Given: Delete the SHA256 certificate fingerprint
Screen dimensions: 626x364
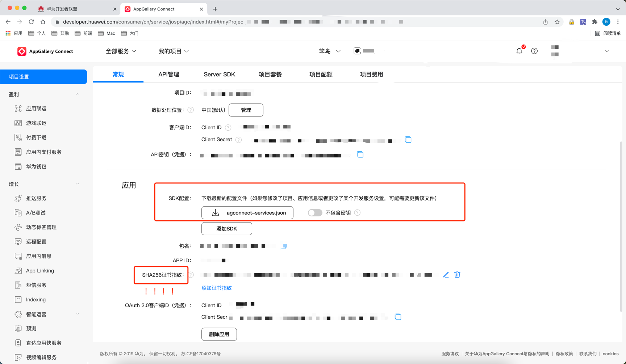Looking at the screenshot, I should click(457, 275).
